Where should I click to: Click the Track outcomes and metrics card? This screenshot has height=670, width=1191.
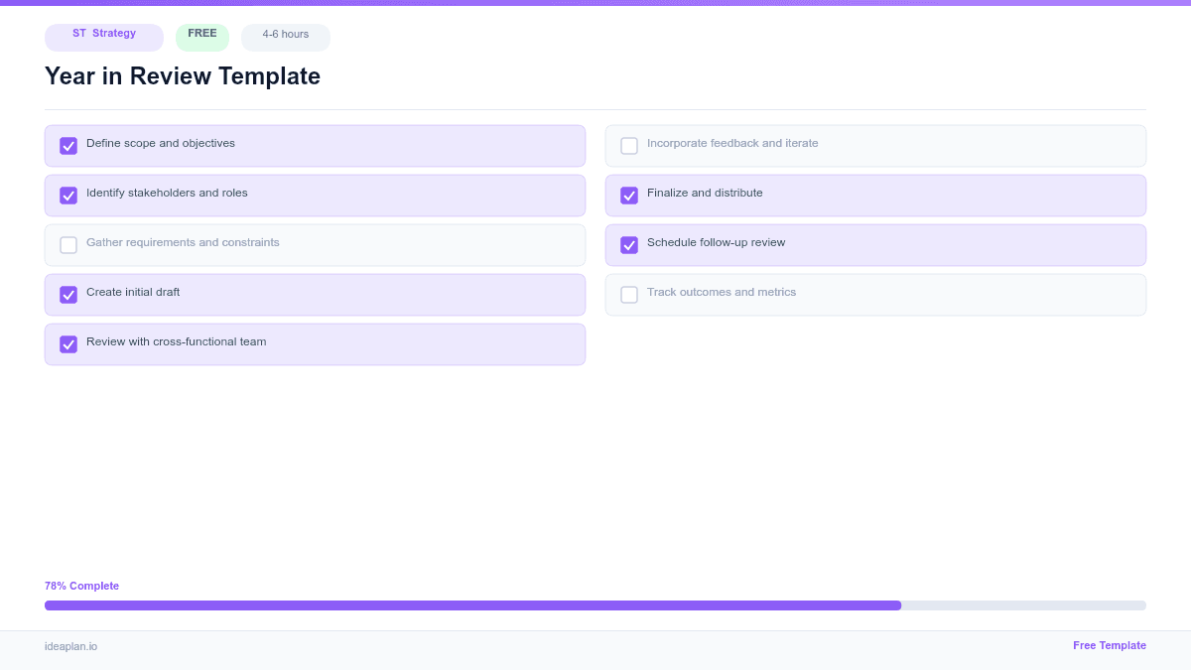(875, 294)
